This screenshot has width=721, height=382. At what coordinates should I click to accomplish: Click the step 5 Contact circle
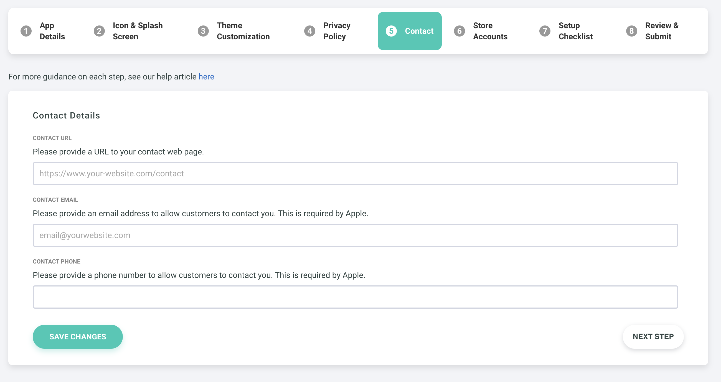coord(391,31)
